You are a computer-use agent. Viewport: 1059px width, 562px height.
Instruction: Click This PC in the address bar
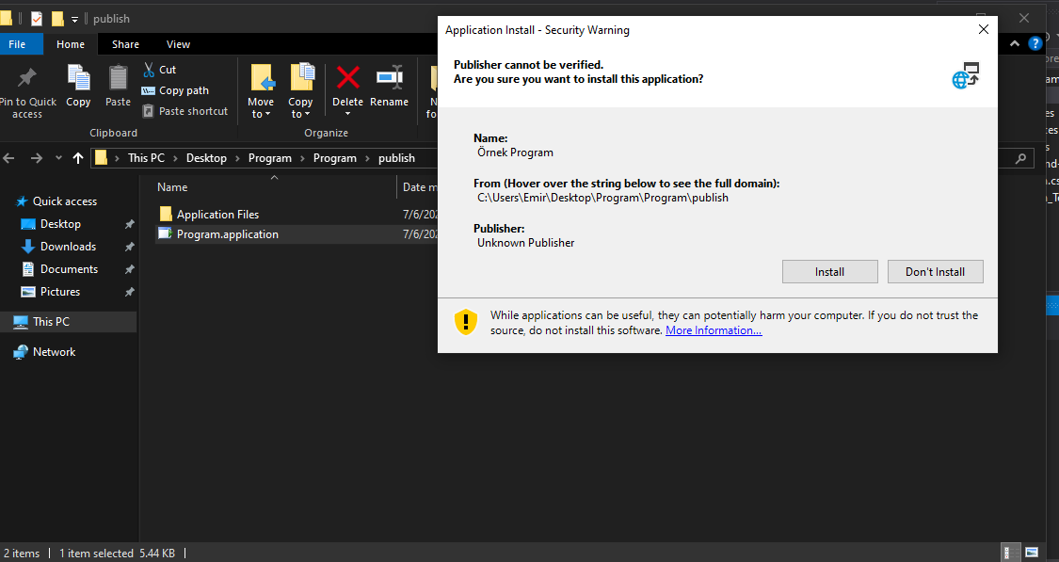(x=146, y=158)
